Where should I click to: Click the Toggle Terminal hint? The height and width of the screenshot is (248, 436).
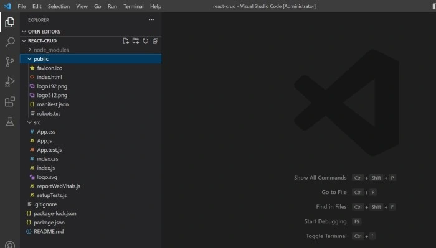(x=326, y=236)
